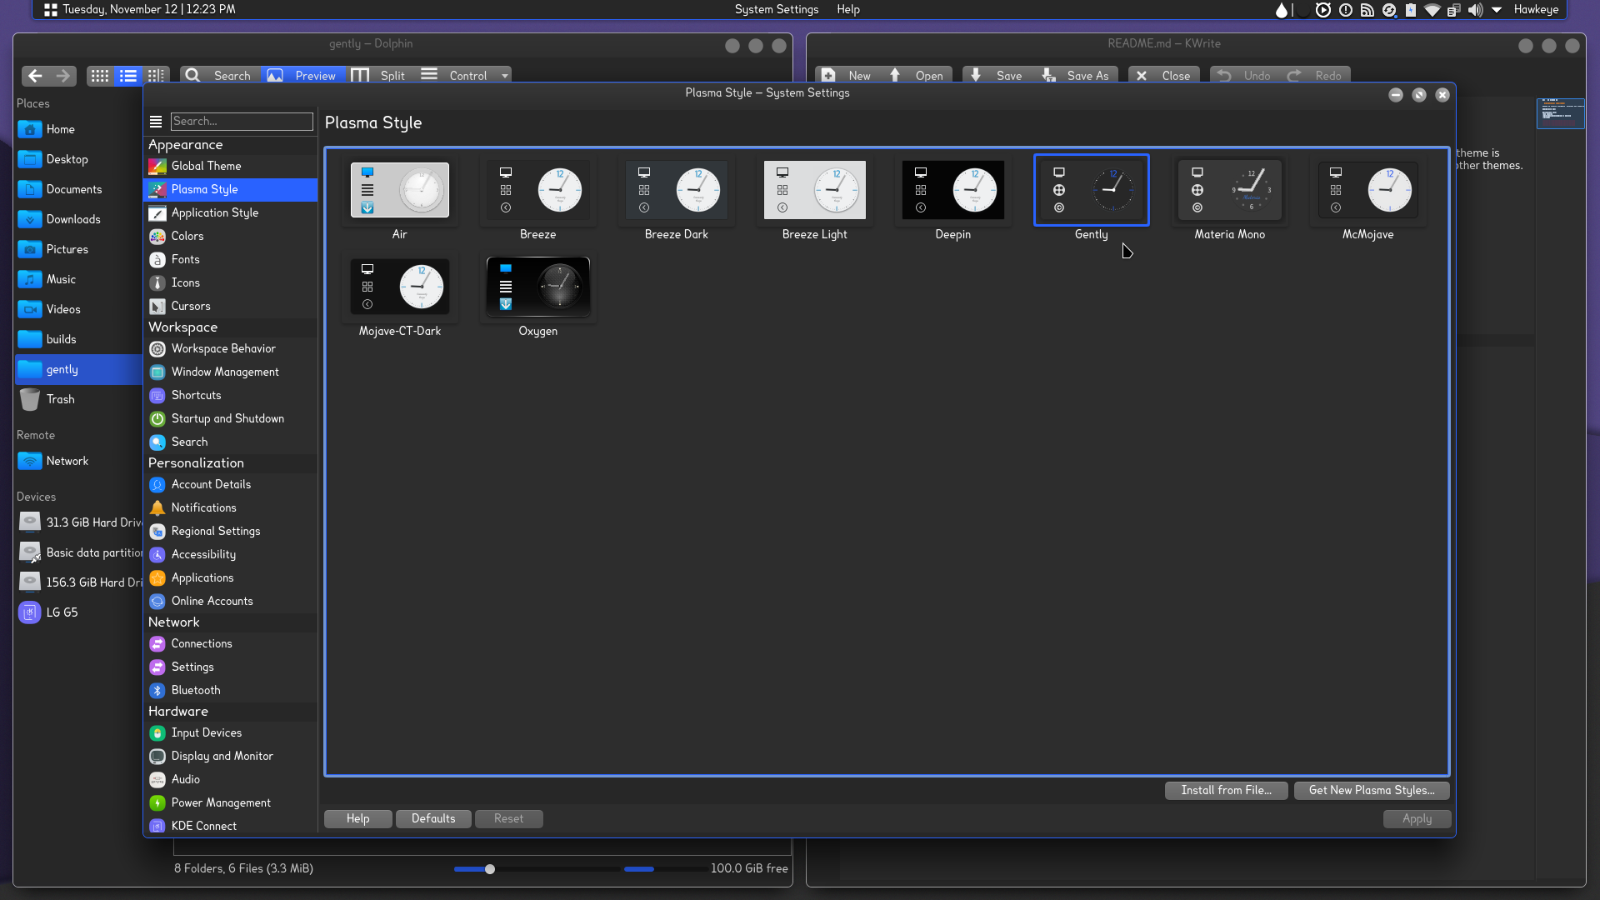The image size is (1600, 900).
Task: Open Global Theme settings
Action: pos(230,166)
